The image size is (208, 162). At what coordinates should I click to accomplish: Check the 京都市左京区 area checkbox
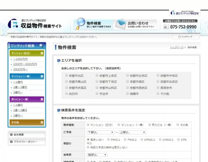tap(127, 75)
